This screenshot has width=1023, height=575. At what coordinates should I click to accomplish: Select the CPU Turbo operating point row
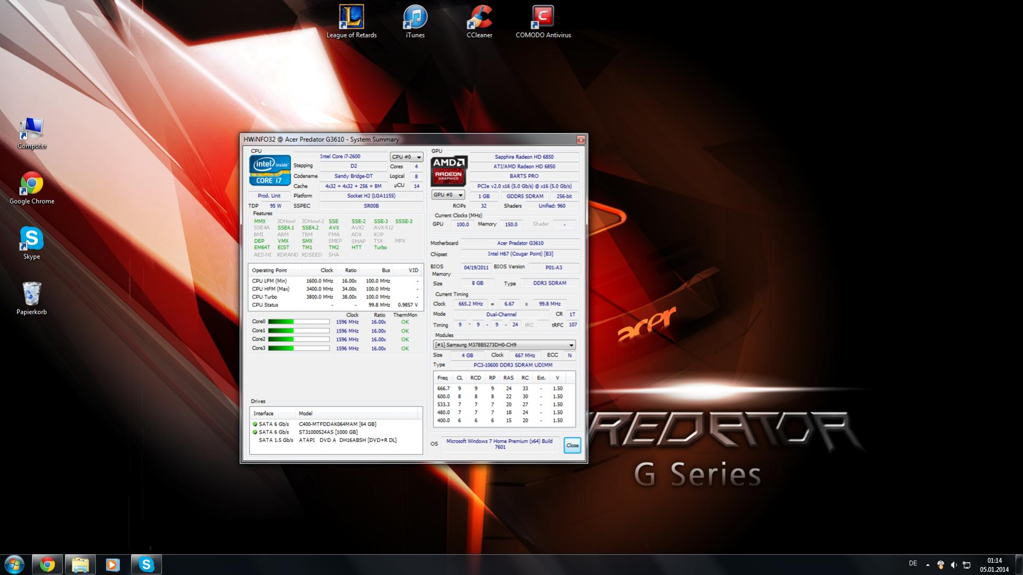coord(335,297)
